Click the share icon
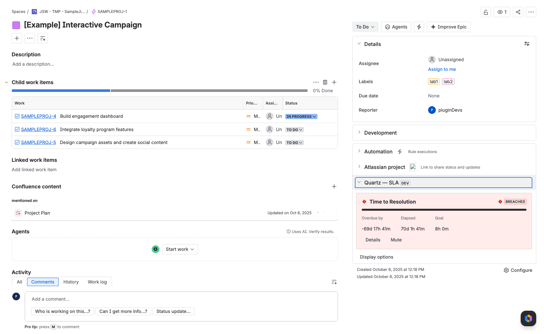 pyautogui.click(x=518, y=12)
